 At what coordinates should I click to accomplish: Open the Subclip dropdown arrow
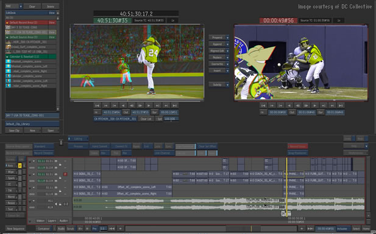[x=227, y=84]
